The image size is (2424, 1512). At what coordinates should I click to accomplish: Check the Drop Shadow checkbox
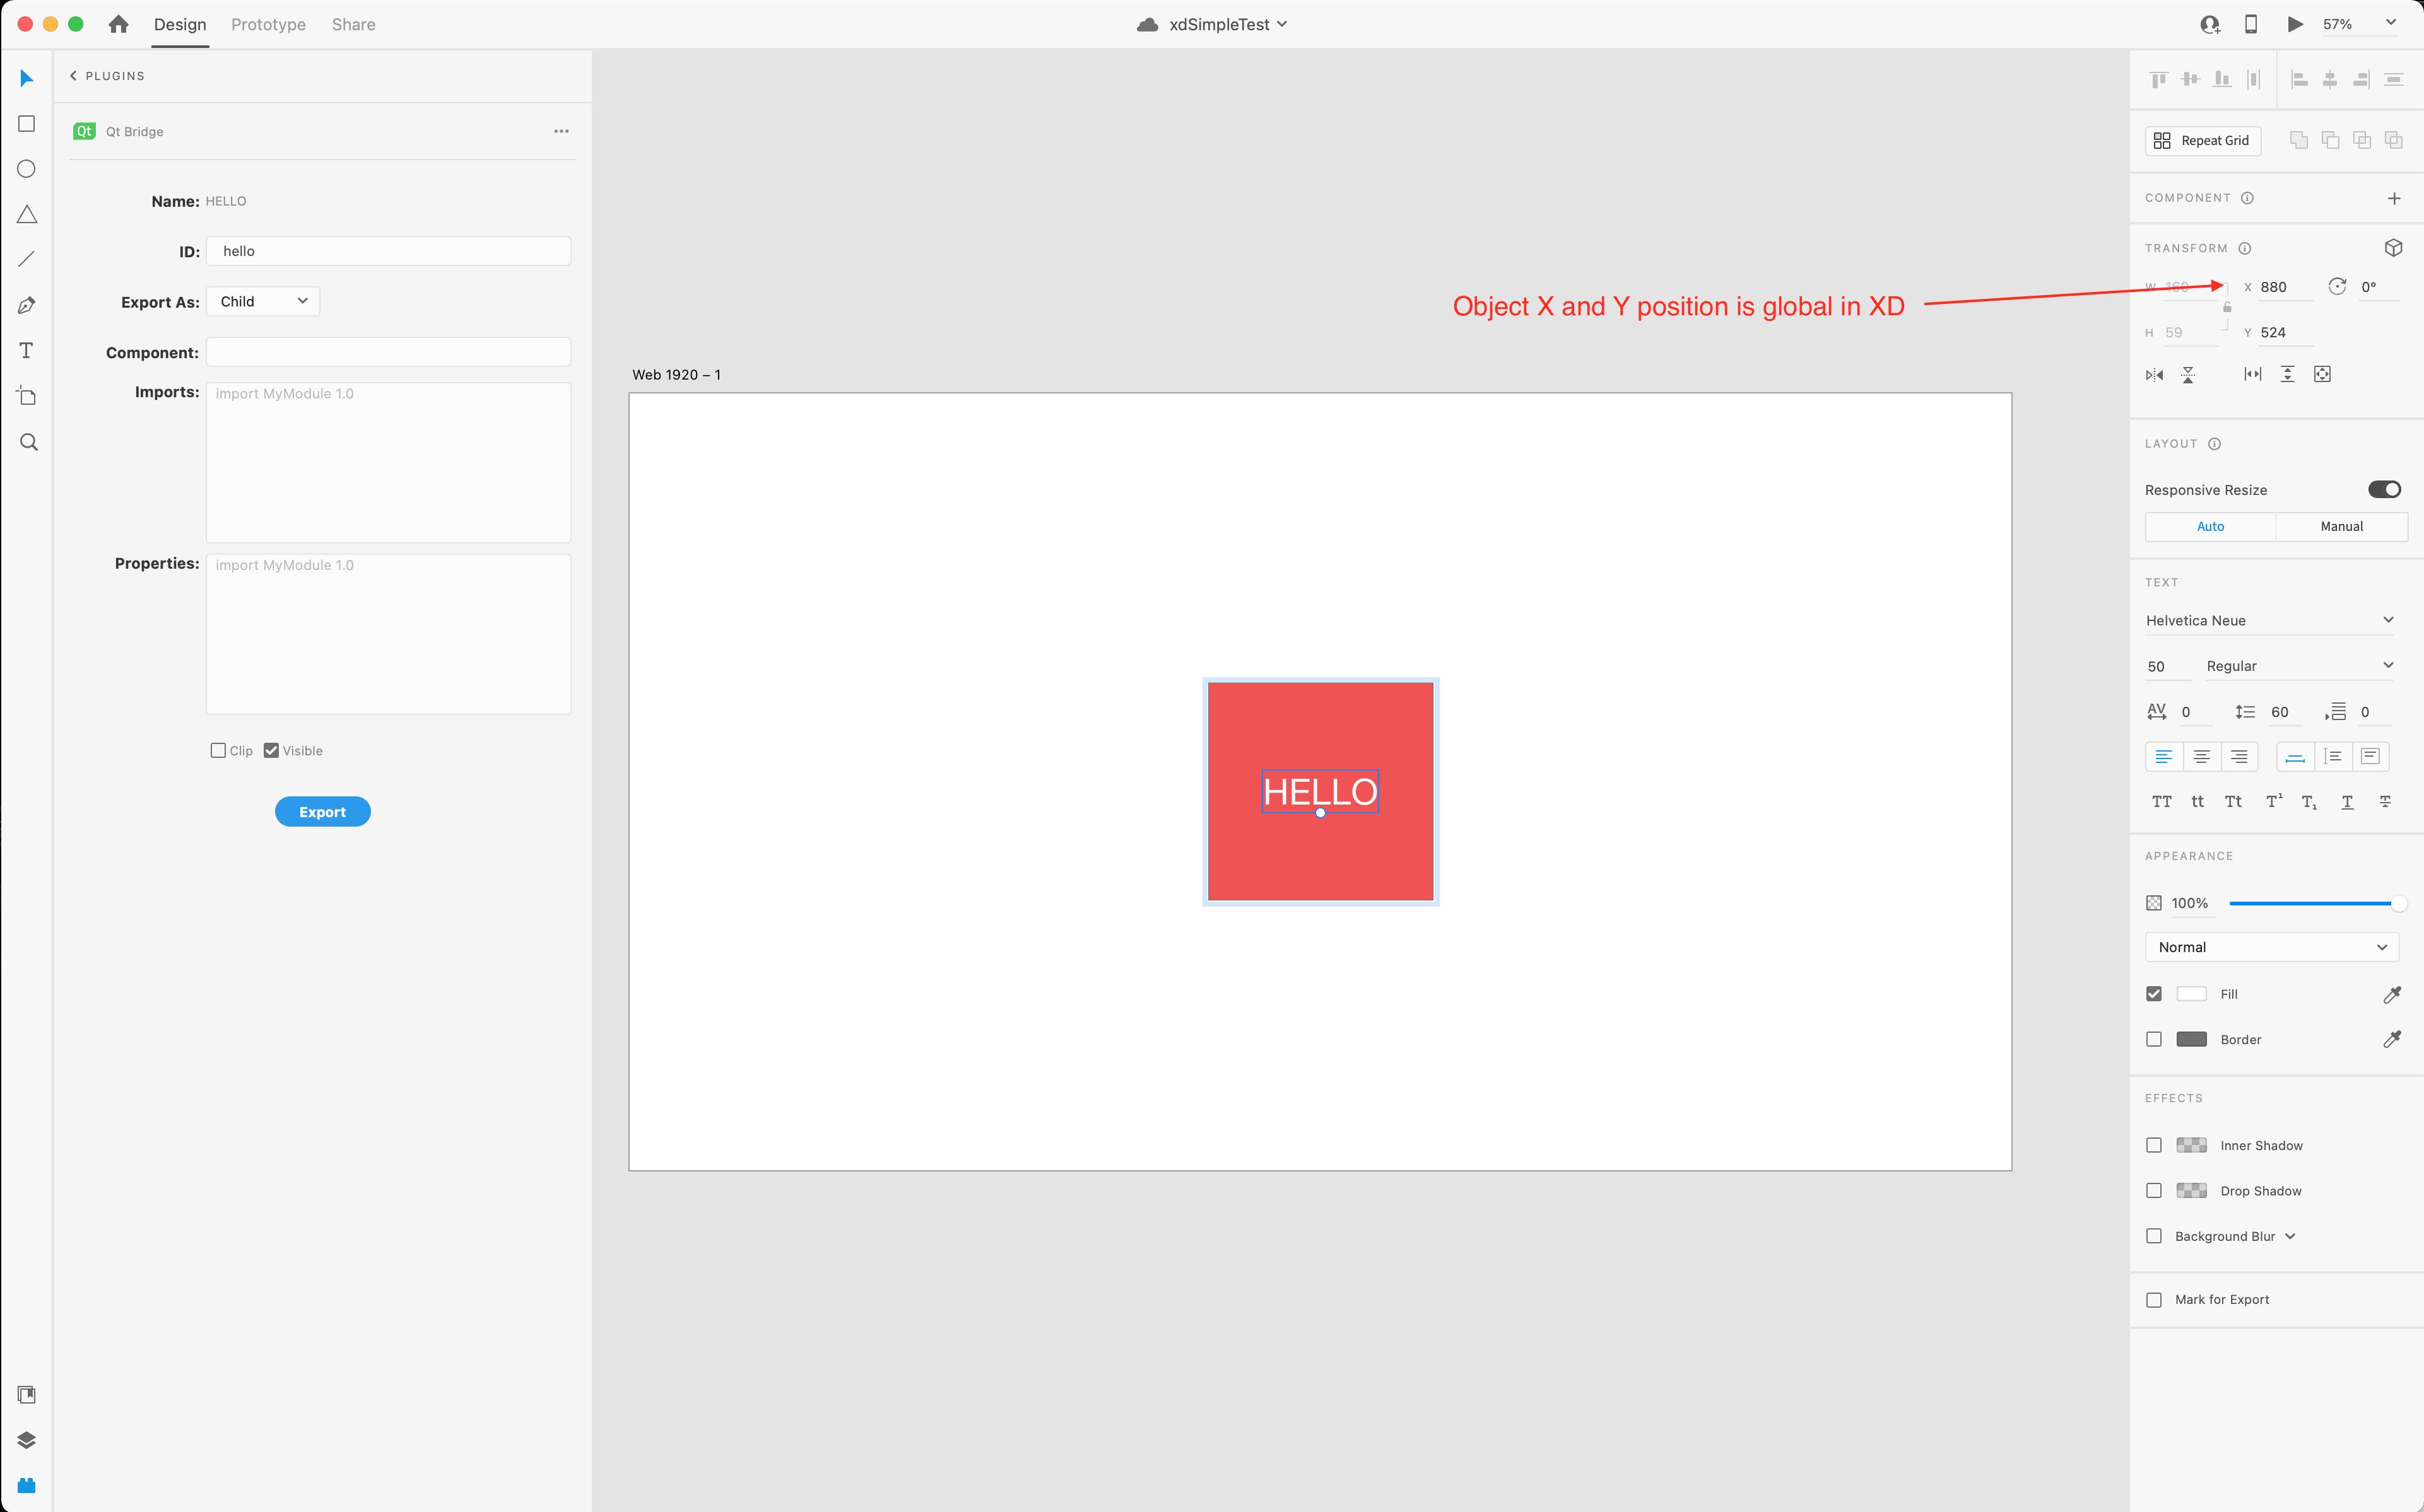tap(2154, 1190)
